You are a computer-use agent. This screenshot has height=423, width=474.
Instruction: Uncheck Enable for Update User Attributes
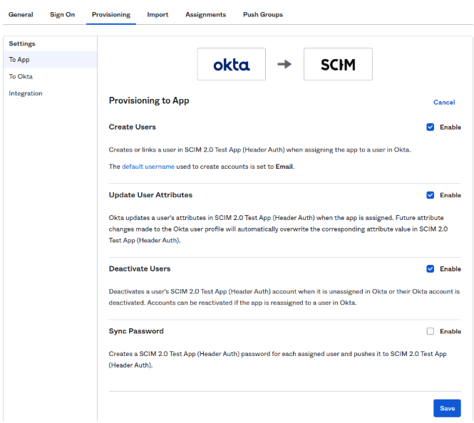click(x=431, y=195)
